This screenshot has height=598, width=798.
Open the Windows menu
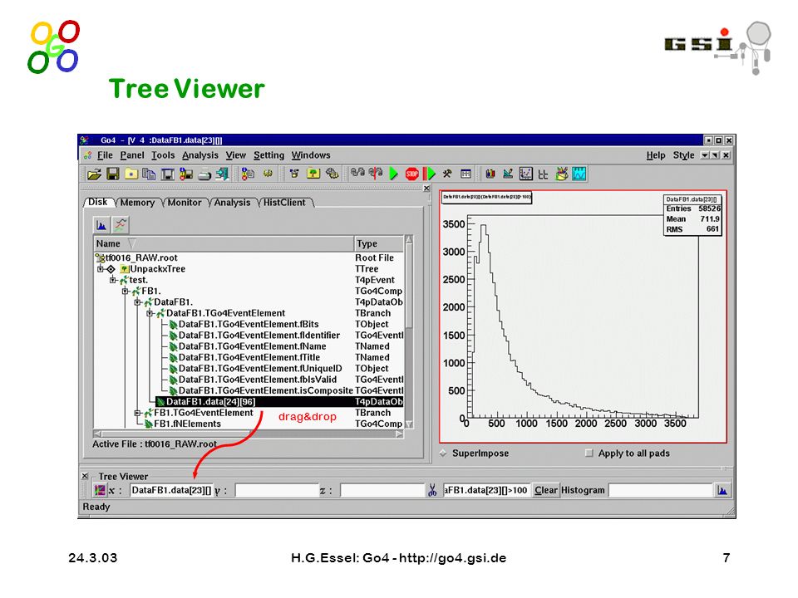tap(311, 155)
